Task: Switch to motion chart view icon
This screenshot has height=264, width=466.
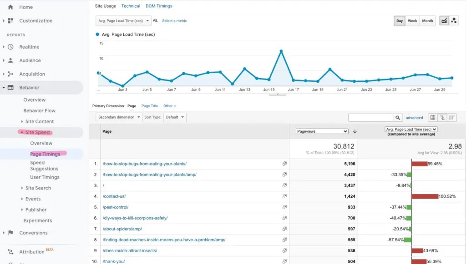Action: tap(454, 21)
